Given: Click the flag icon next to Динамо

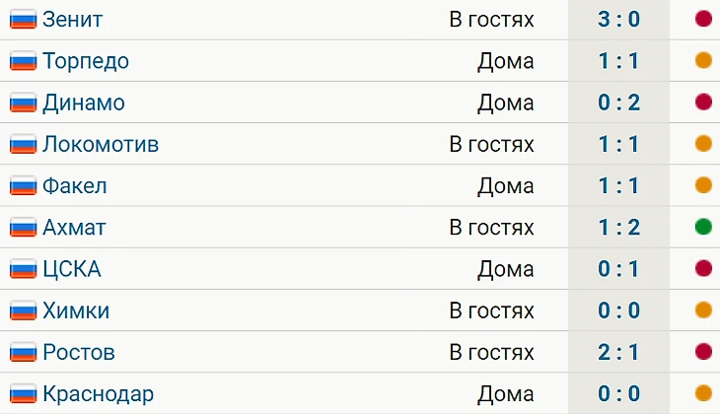Looking at the screenshot, I should [x=23, y=103].
